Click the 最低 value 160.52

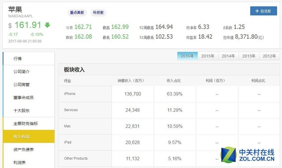[120, 37]
